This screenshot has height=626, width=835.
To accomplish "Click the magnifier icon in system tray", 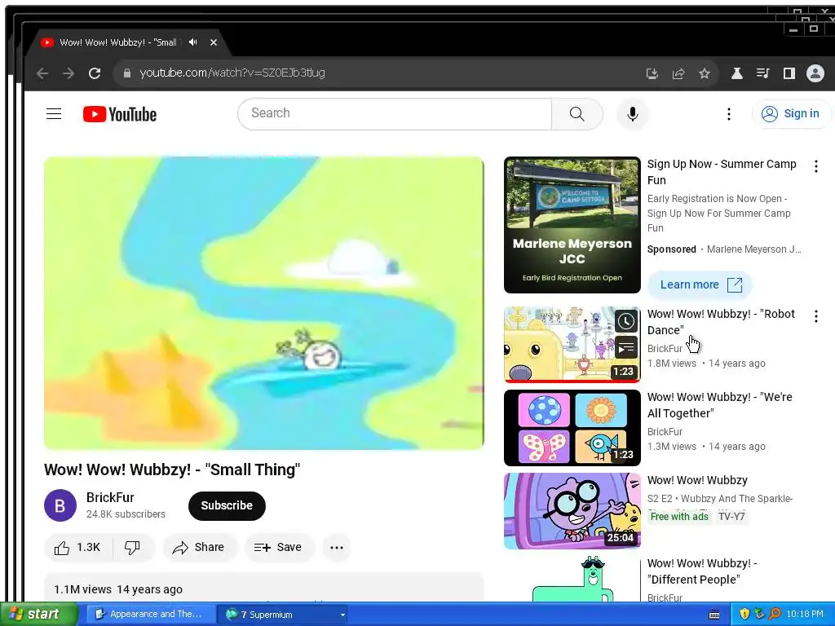I will 775,615.
